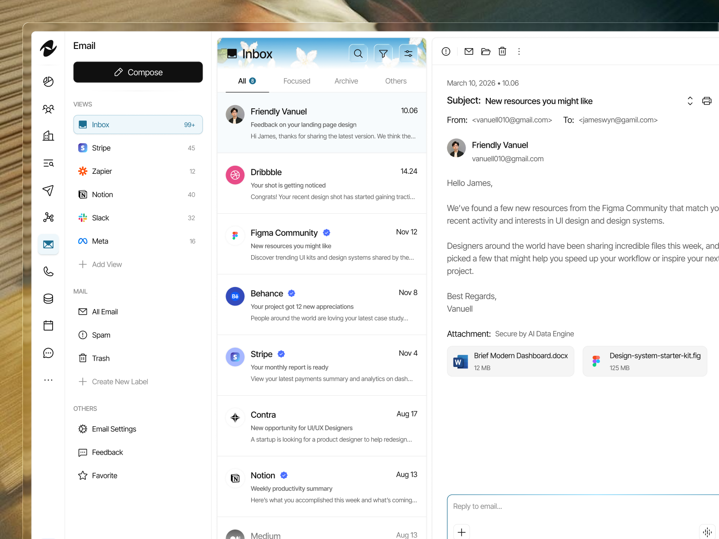Select the Zapier view

coord(138,171)
